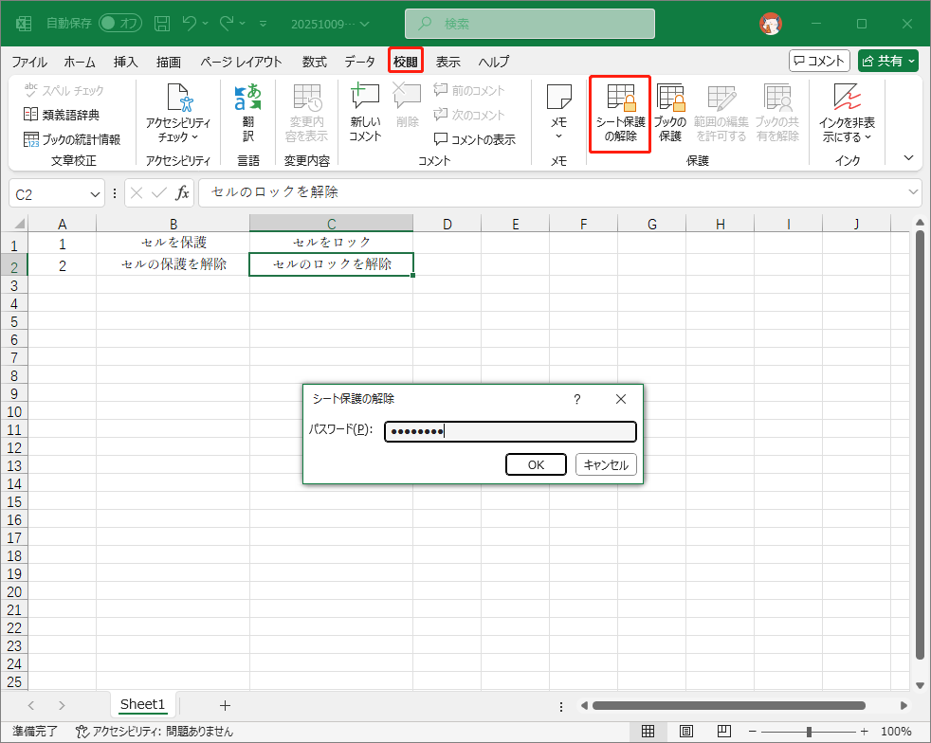Image resolution: width=931 pixels, height=743 pixels.
Task: Switch to page layout view in status bar
Action: pos(685,731)
